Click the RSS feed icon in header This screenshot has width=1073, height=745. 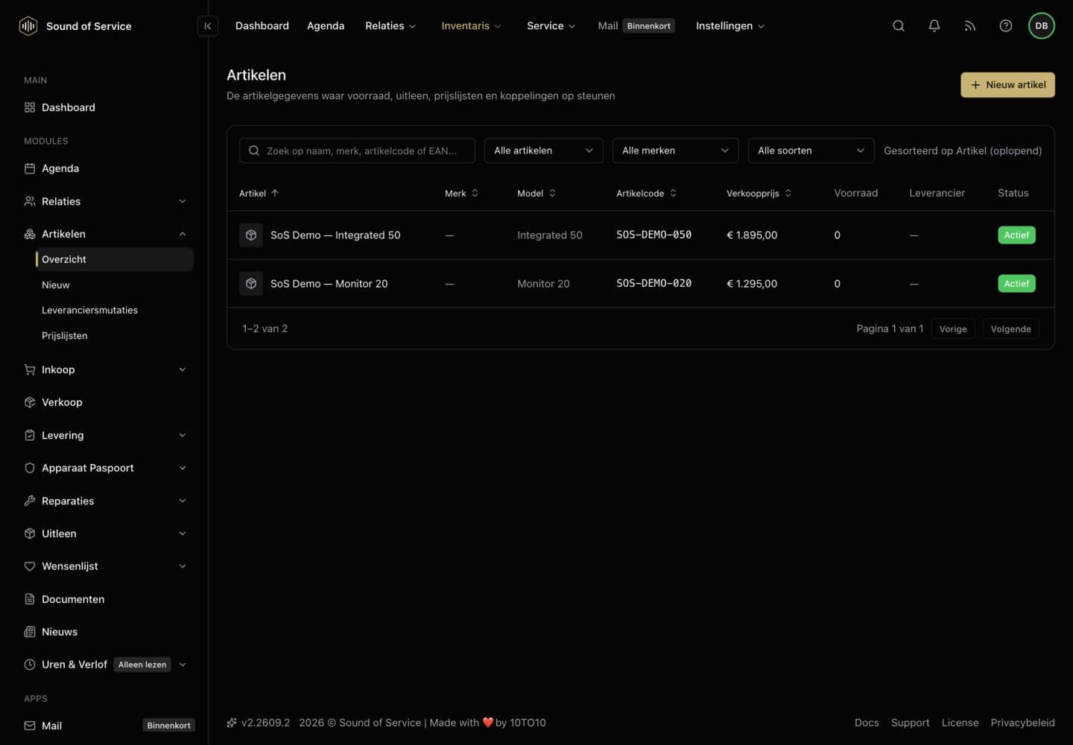pyautogui.click(x=970, y=26)
